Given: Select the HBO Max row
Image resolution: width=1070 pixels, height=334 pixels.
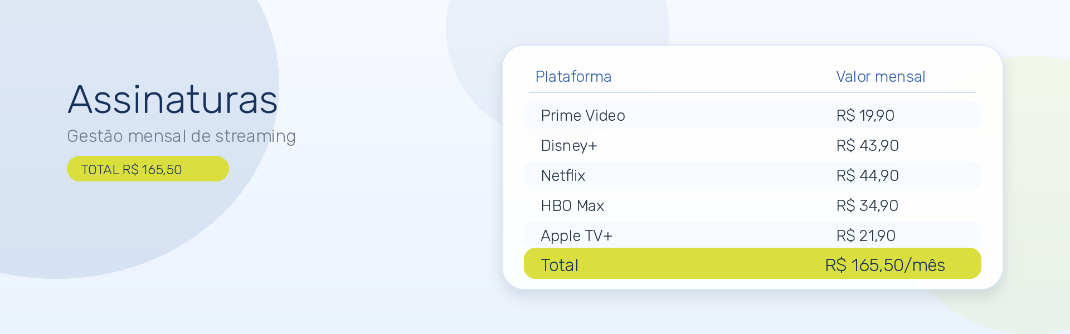Looking at the screenshot, I should coord(752,205).
